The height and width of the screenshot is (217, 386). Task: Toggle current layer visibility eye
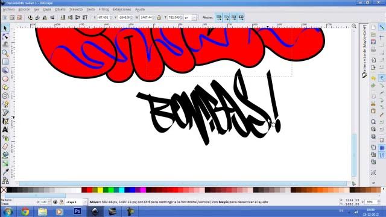pos(55,202)
